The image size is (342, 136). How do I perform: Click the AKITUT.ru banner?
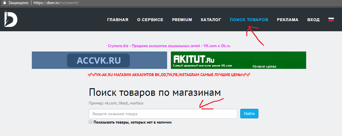pos(239,60)
